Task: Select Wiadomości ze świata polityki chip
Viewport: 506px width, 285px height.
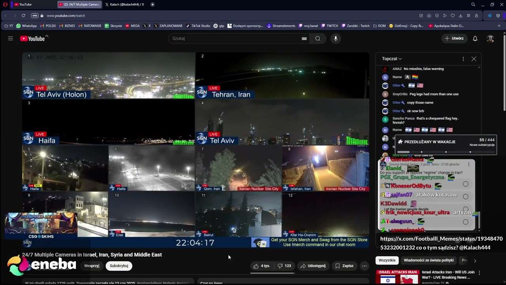Action: [x=429, y=260]
